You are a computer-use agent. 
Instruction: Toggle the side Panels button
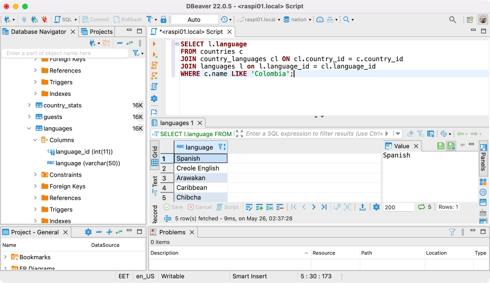click(x=483, y=158)
